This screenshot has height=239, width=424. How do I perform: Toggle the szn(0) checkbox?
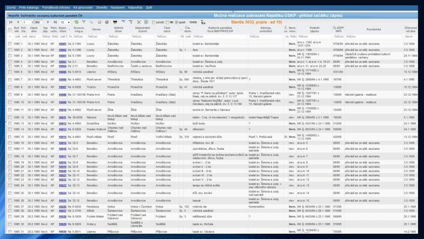pos(154,22)
